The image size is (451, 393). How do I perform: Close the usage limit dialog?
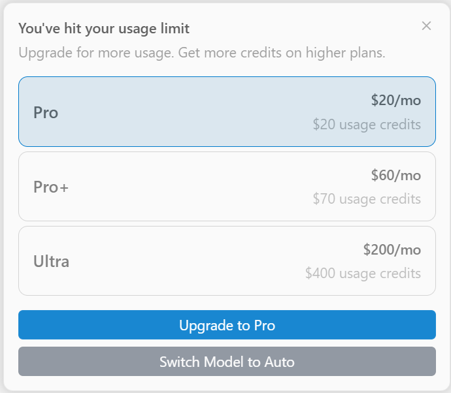tap(426, 26)
